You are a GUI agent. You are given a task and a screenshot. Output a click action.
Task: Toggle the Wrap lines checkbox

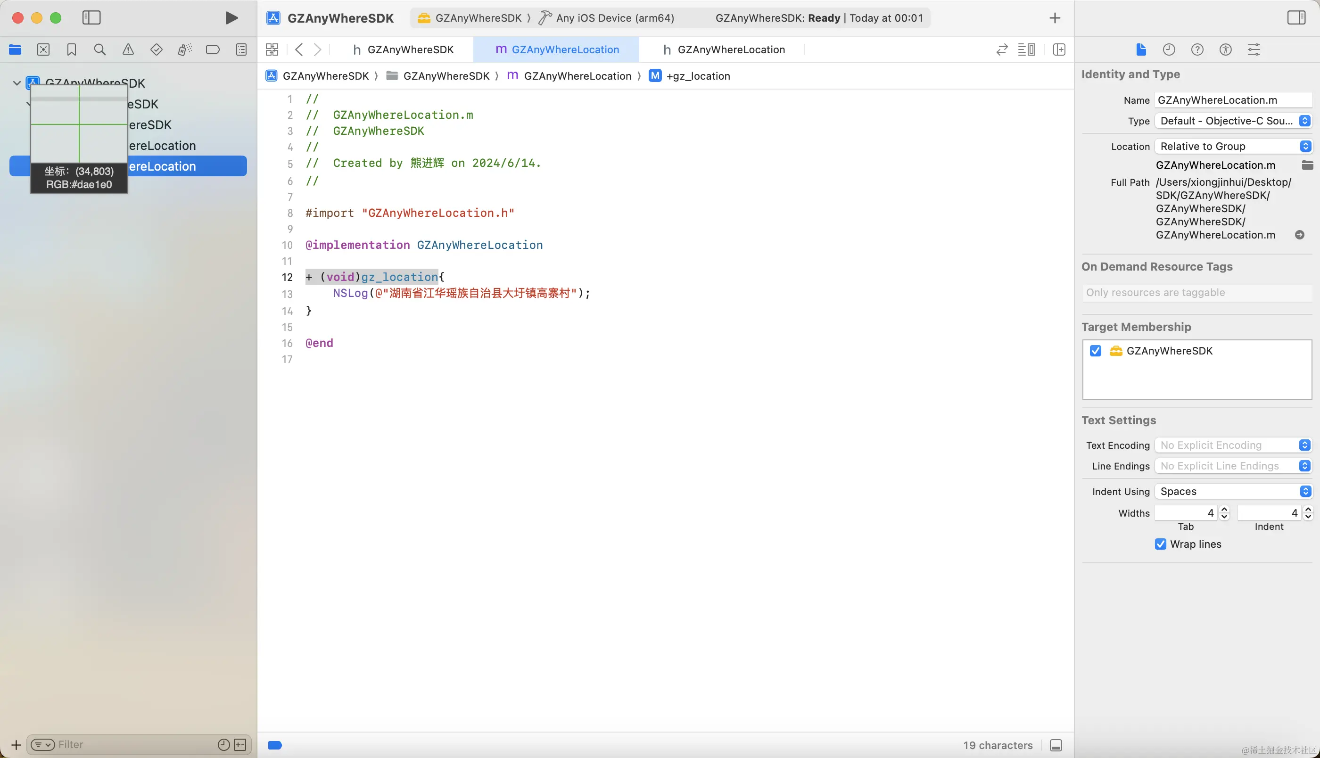click(x=1160, y=544)
